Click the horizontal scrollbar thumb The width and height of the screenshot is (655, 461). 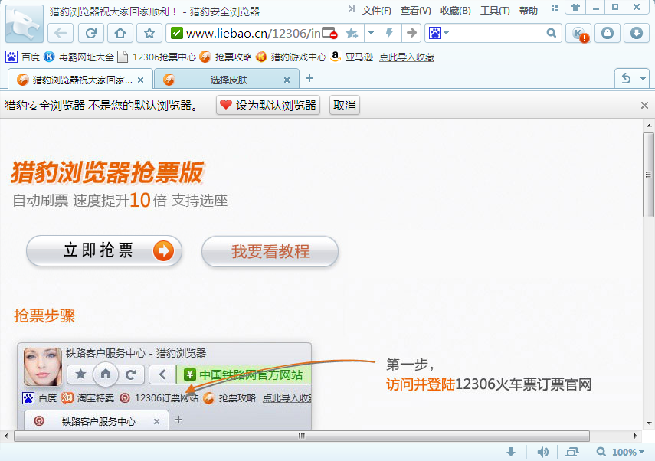pos(301,436)
